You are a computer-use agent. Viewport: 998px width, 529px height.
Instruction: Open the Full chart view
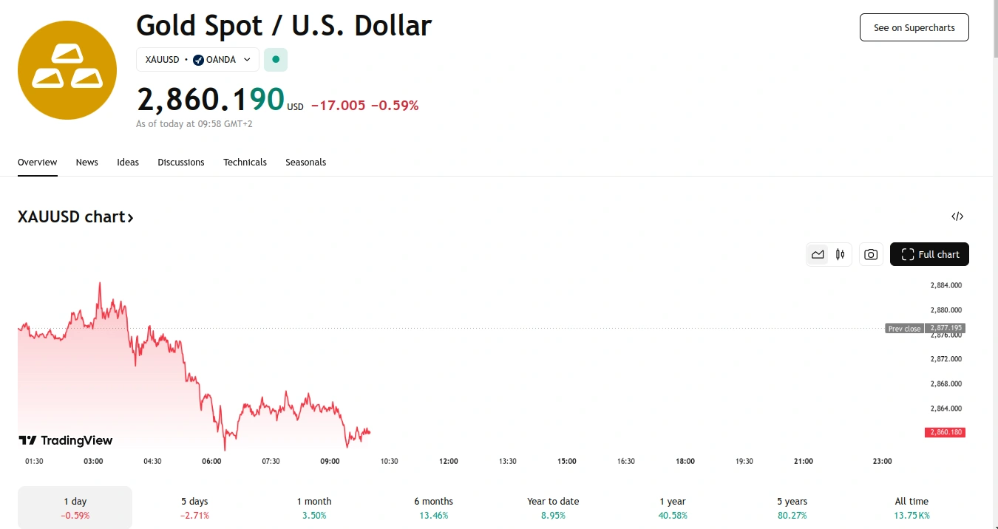point(929,255)
